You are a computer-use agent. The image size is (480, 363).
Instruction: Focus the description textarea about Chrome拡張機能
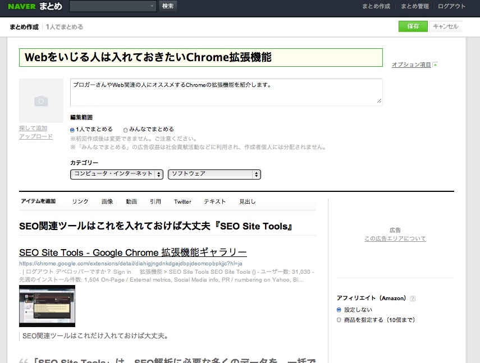[x=226, y=92]
